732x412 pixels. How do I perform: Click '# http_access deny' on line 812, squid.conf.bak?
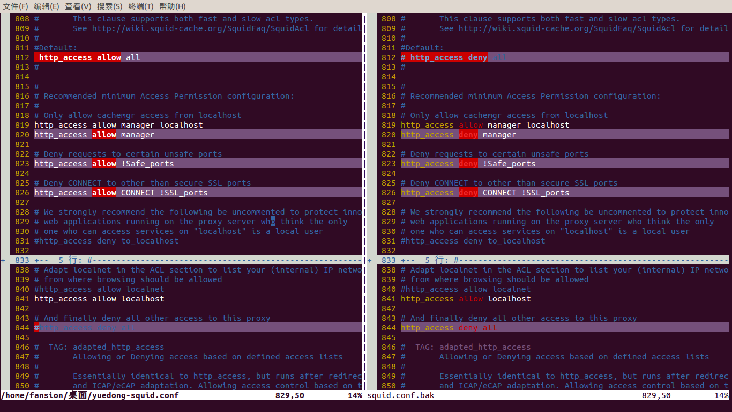pyautogui.click(x=444, y=57)
